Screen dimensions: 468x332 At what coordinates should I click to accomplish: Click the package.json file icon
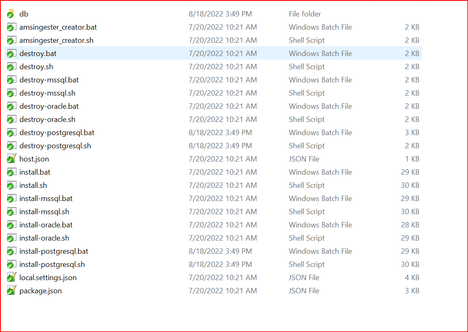click(x=12, y=290)
